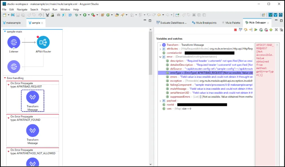Click the green Resume icon in debugger toolbar
285x167 pixels.
256,30
